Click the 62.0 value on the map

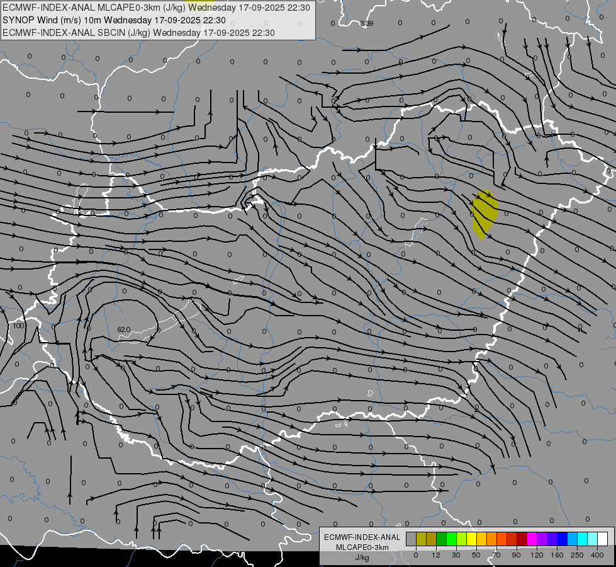[124, 329]
